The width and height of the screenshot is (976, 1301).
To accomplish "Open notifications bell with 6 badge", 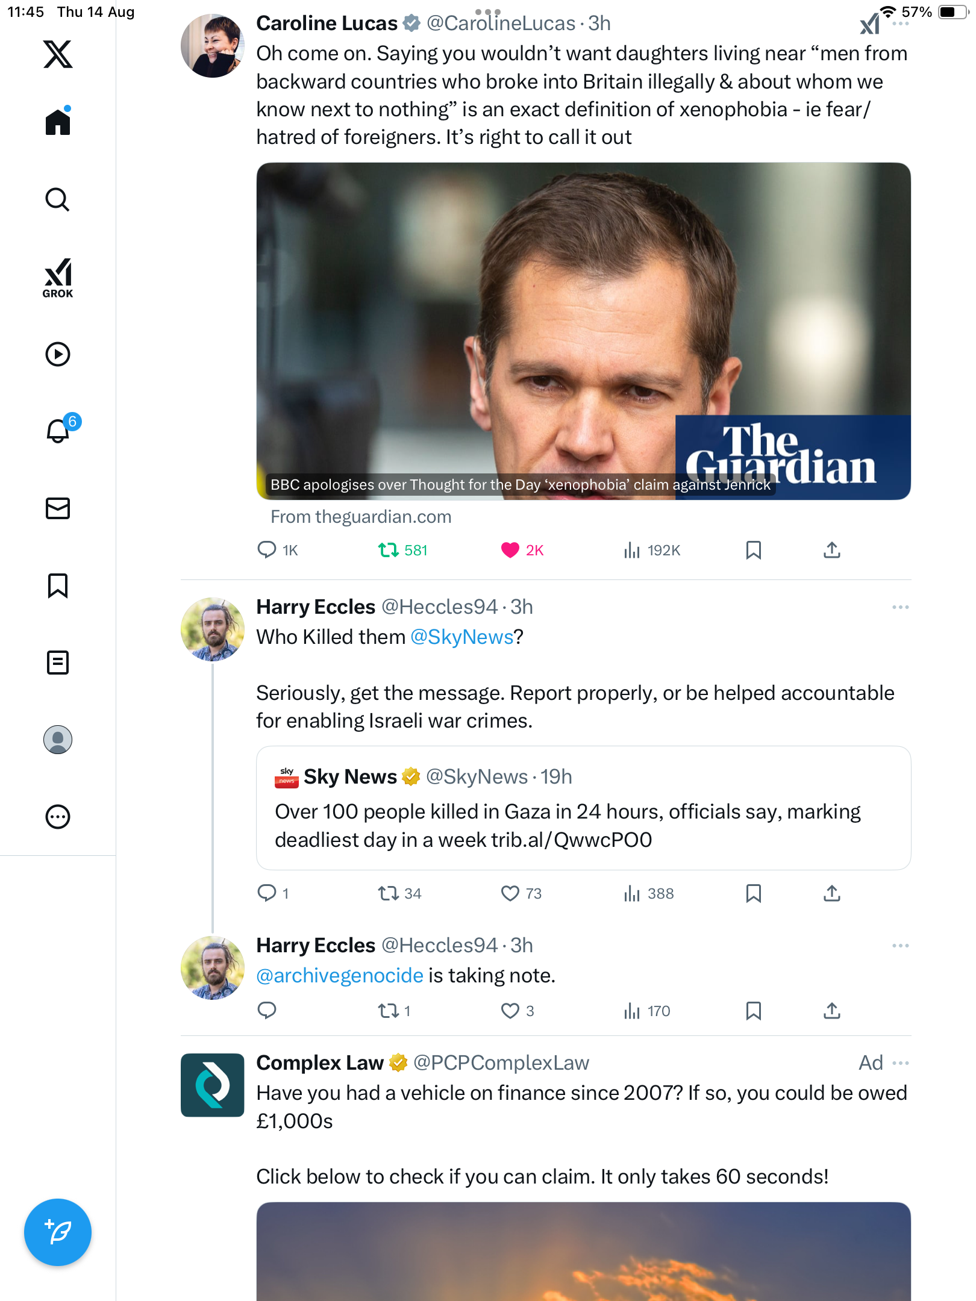I will click(x=58, y=431).
